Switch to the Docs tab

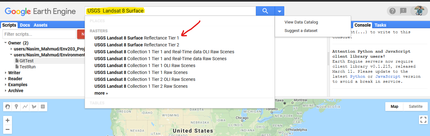(x=25, y=25)
